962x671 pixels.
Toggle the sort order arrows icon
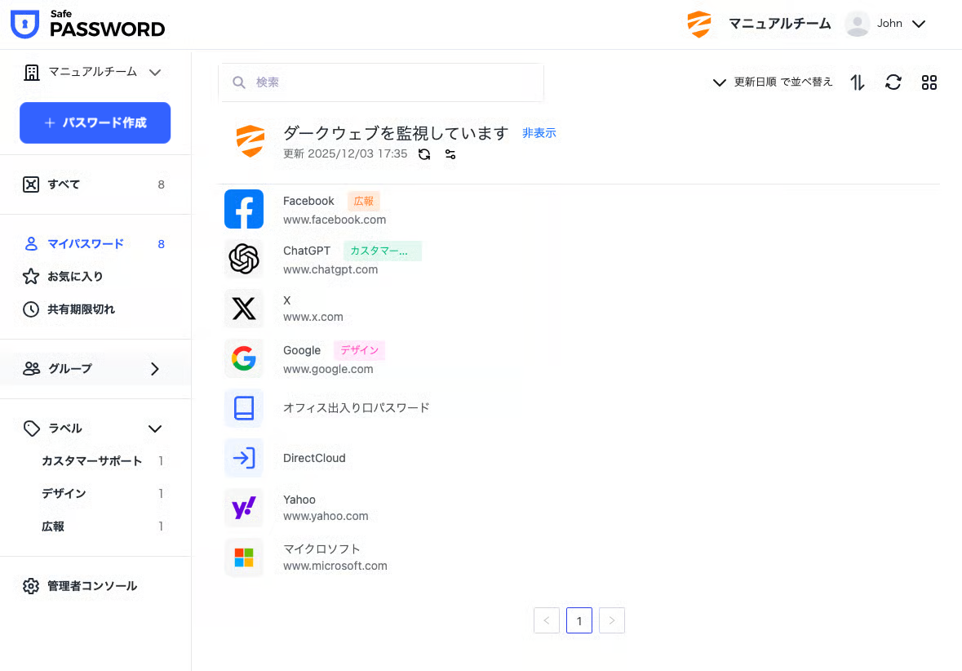click(x=858, y=82)
